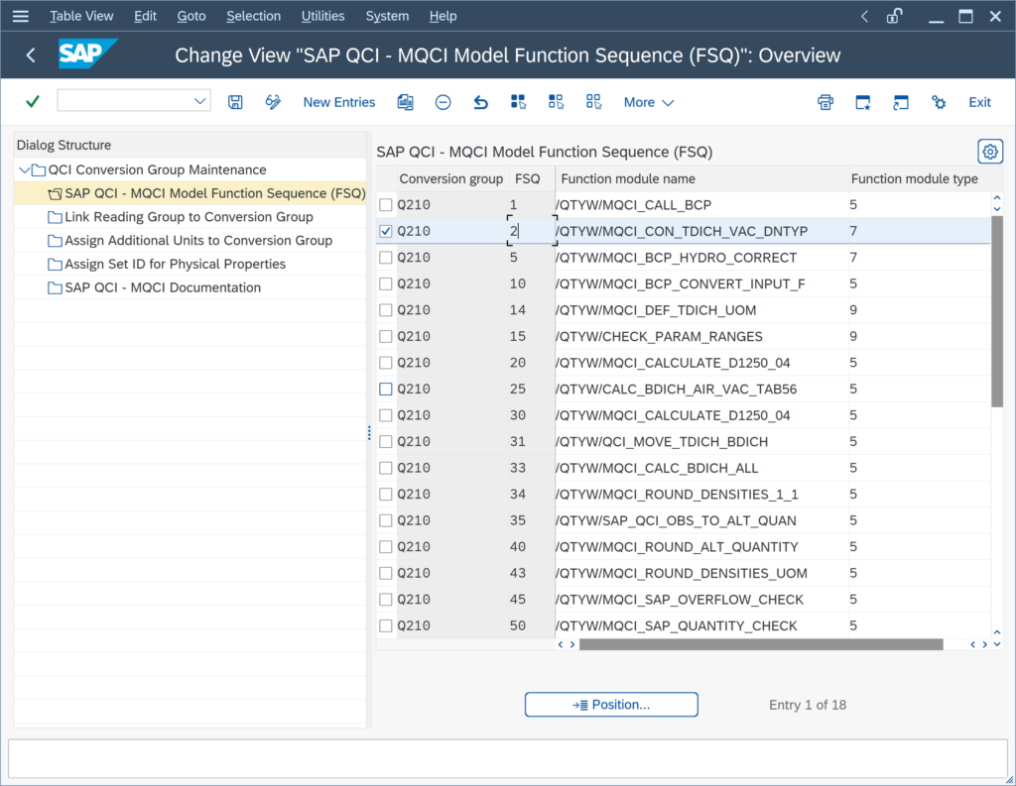Open Assign Set ID for Physical Properties
1016x786 pixels.
pos(175,265)
